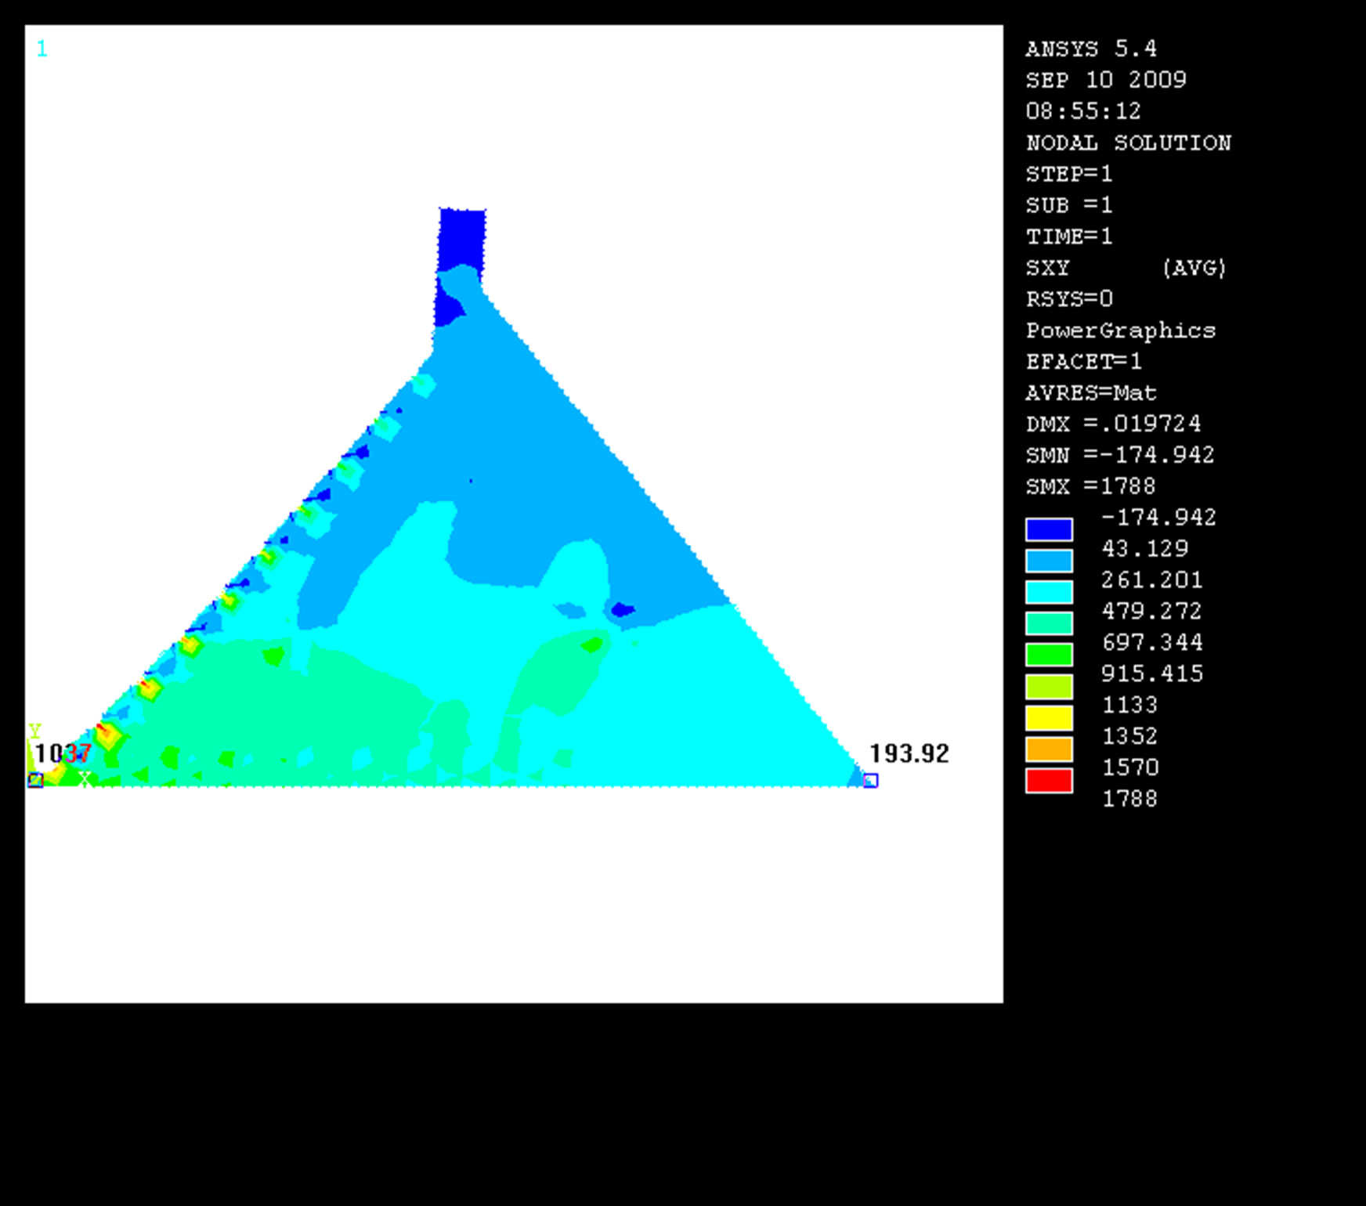Click the PowerGraphics label
This screenshot has width=1366, height=1206.
tap(1120, 330)
